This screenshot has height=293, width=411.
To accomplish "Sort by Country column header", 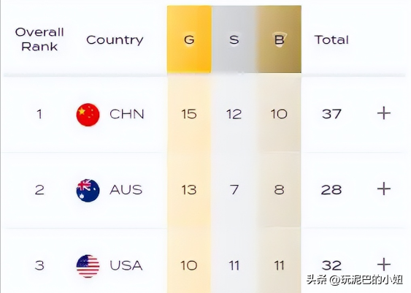I will [115, 40].
